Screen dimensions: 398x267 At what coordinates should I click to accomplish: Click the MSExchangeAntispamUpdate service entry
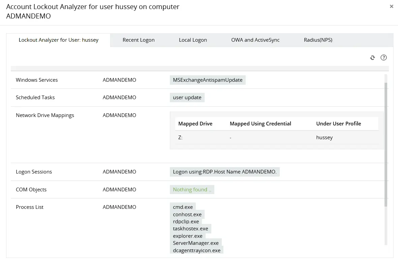pyautogui.click(x=208, y=80)
